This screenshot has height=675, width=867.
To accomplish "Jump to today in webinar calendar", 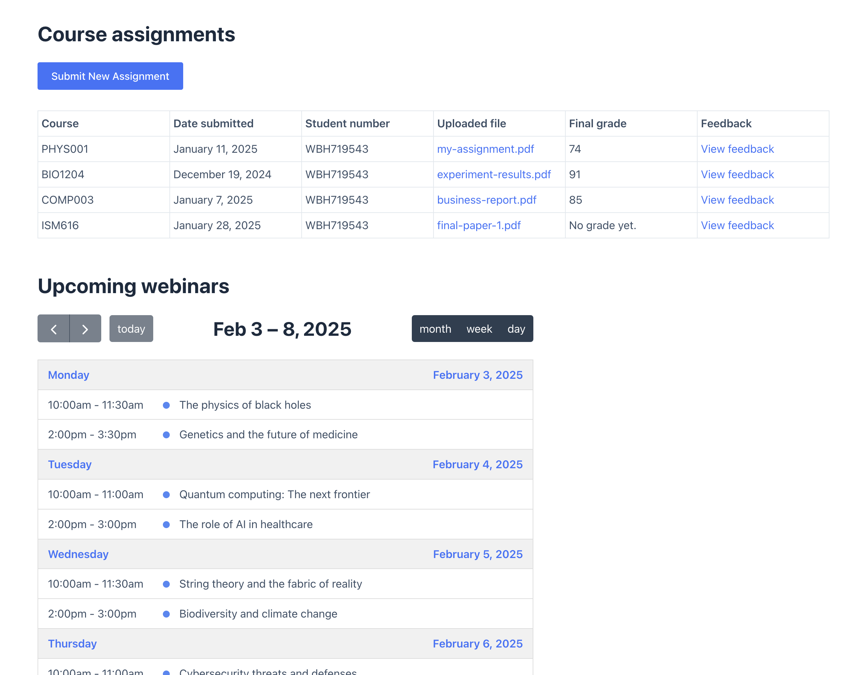I will click(132, 328).
